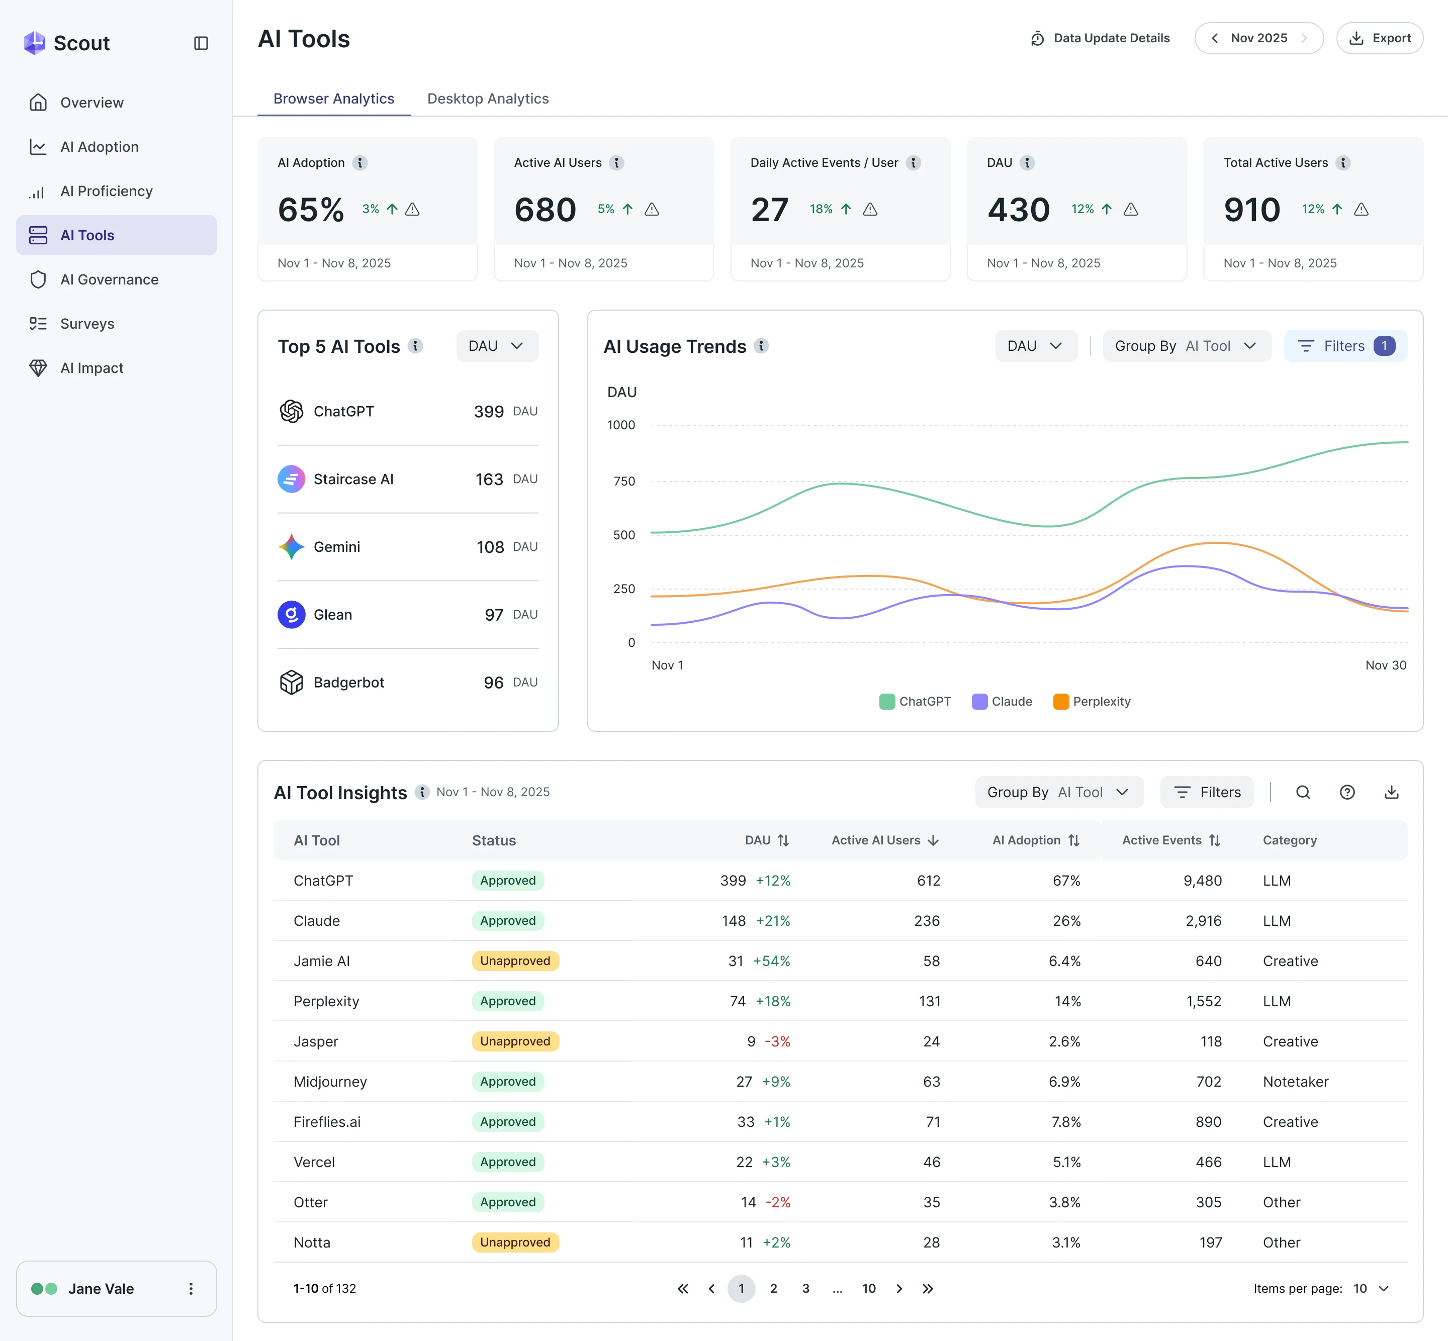Open Filters in AI Tool Insights
This screenshot has height=1341, width=1448.
pos(1206,793)
